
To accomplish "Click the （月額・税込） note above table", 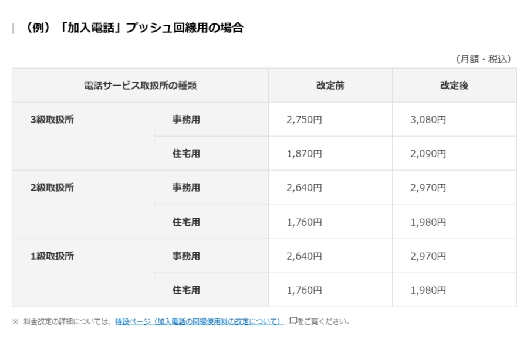I will pos(483,59).
